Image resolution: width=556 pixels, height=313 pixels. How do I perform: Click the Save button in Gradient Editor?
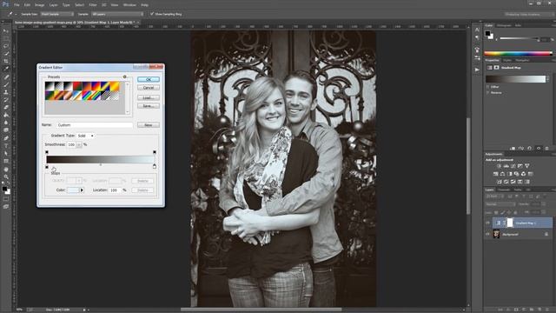point(149,106)
